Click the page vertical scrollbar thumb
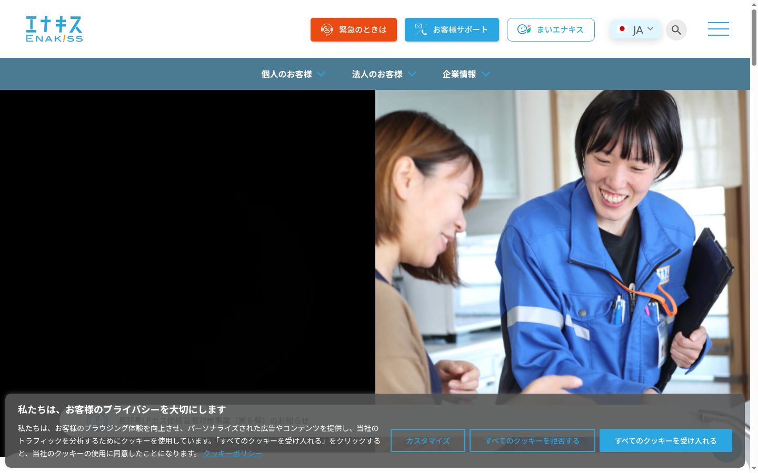 [x=754, y=37]
